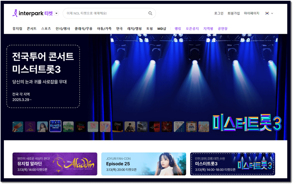Open the 오픈공지 link

(x=192, y=28)
